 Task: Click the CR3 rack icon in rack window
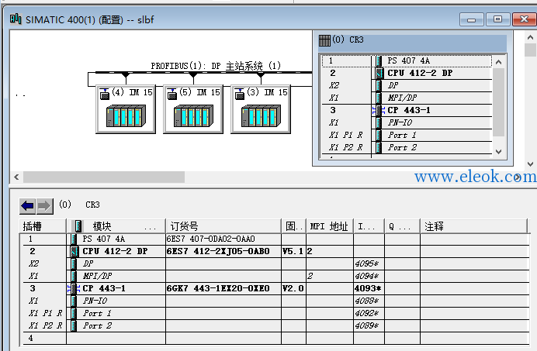[324, 40]
